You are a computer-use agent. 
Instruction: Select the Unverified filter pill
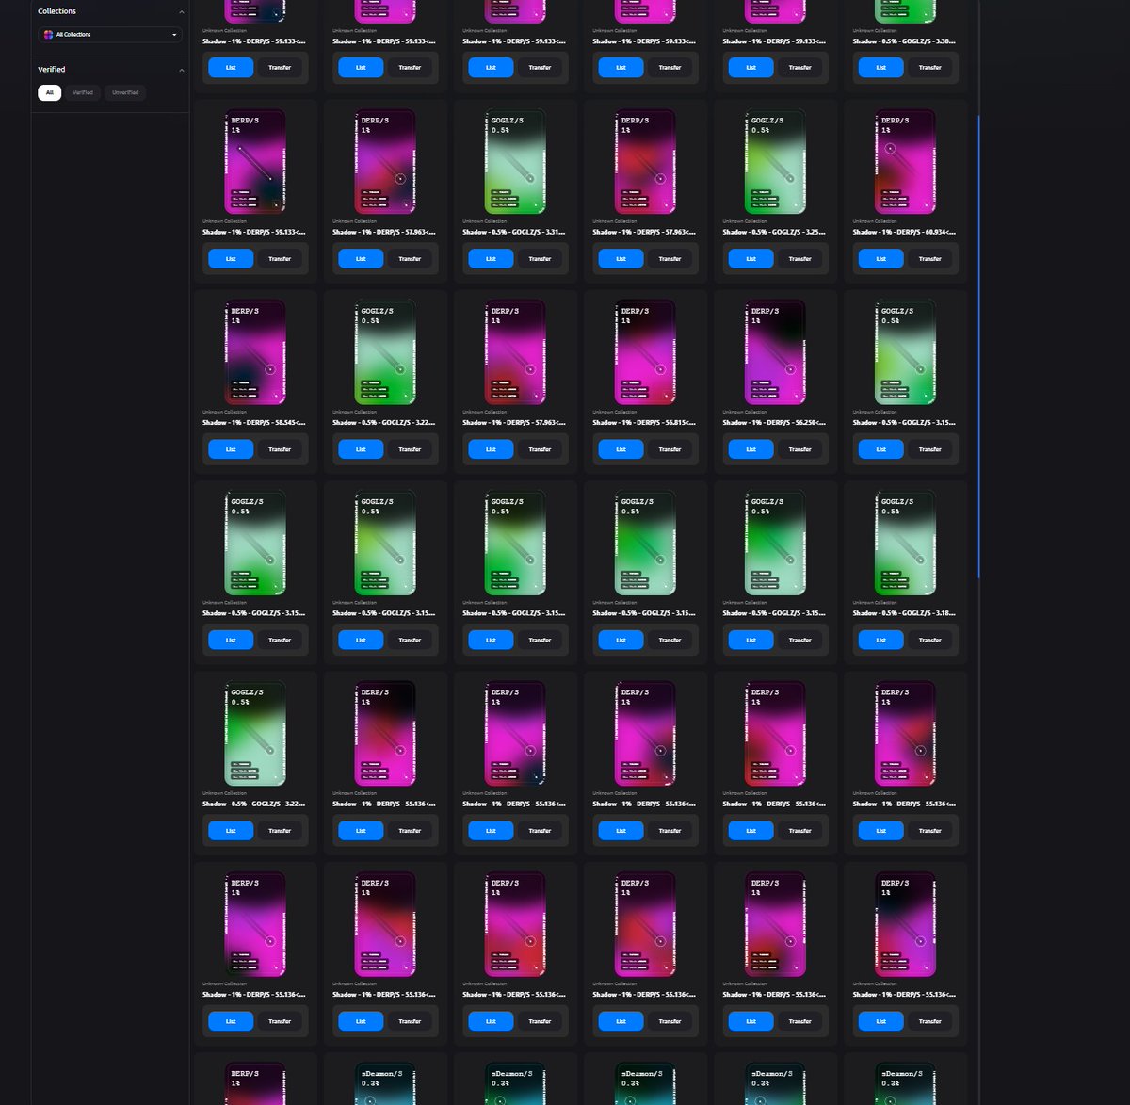(x=125, y=92)
